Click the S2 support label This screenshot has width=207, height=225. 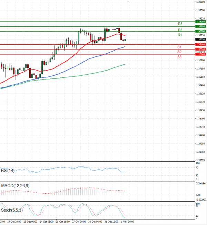tap(179, 52)
